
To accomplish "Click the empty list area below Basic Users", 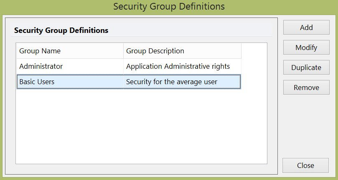I will tap(141, 125).
